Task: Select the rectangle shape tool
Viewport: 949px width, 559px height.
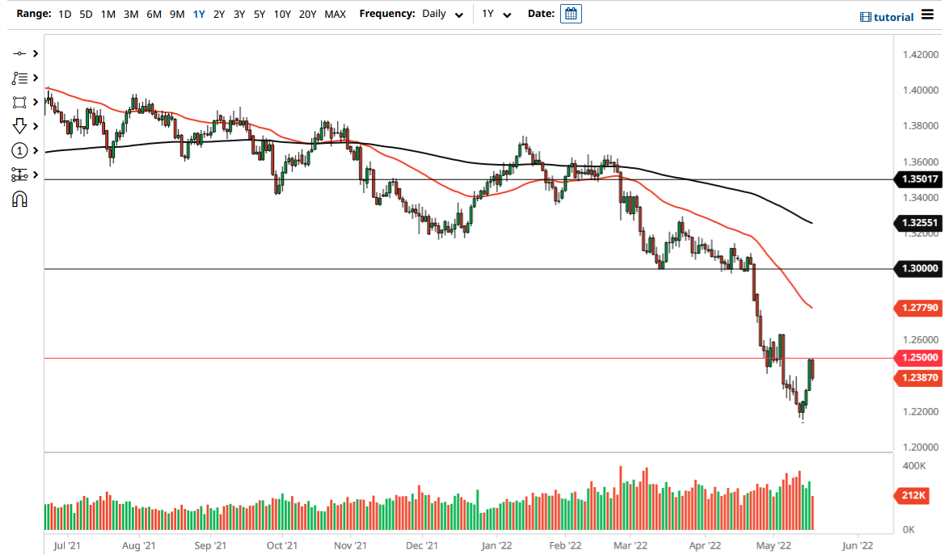Action: click(x=19, y=103)
